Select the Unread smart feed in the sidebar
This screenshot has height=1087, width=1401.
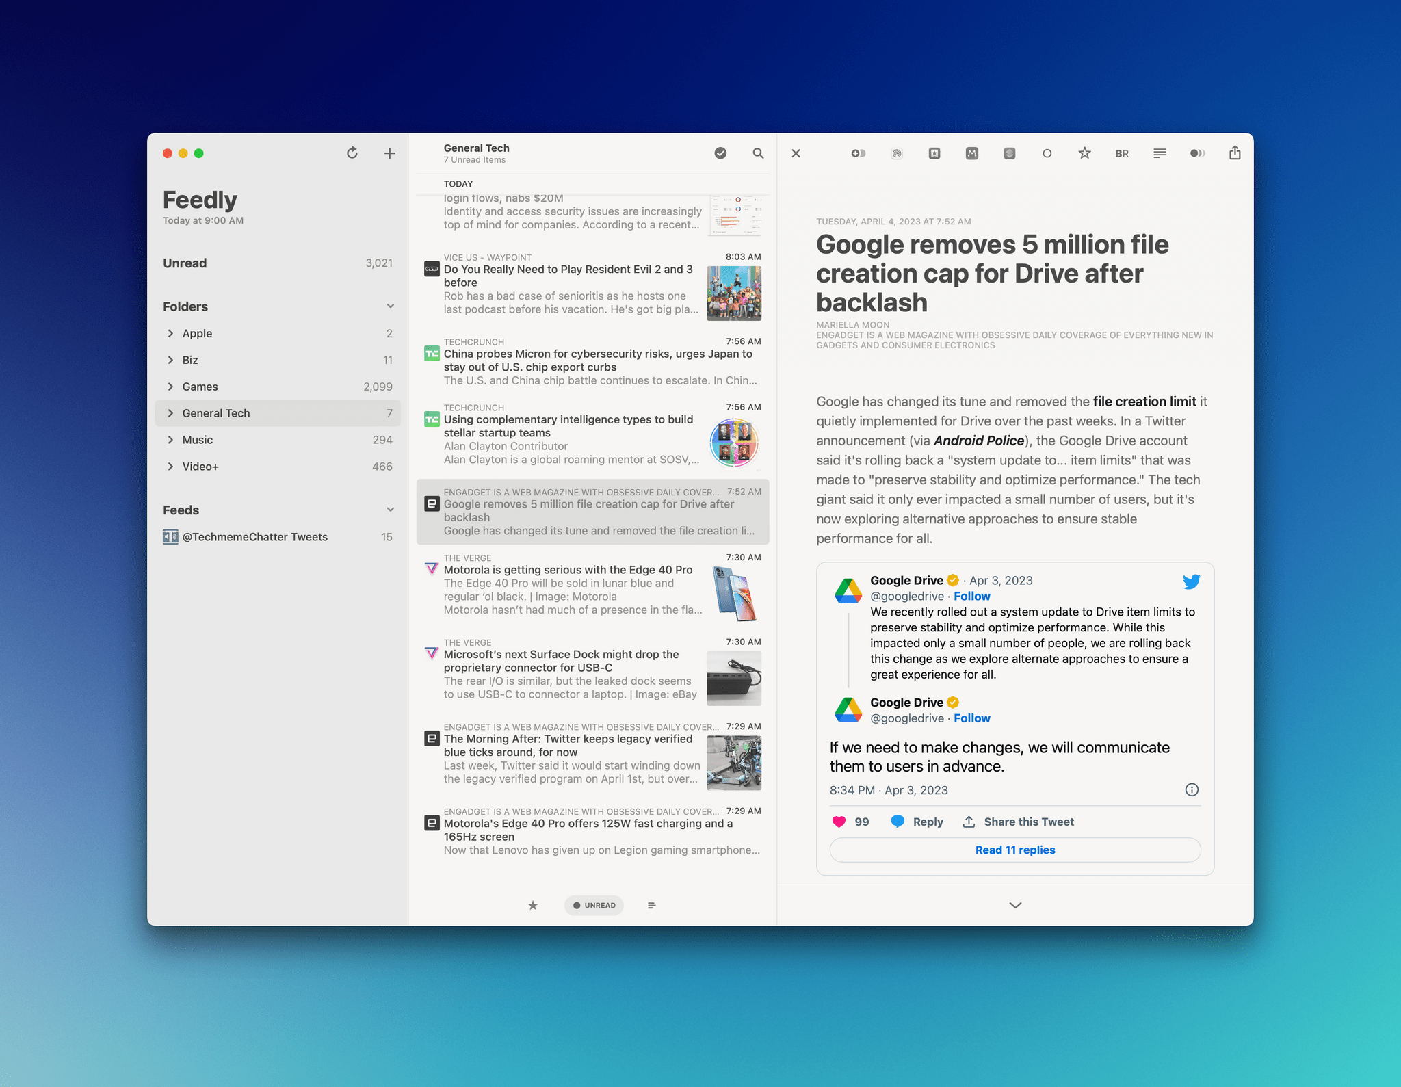(278, 263)
